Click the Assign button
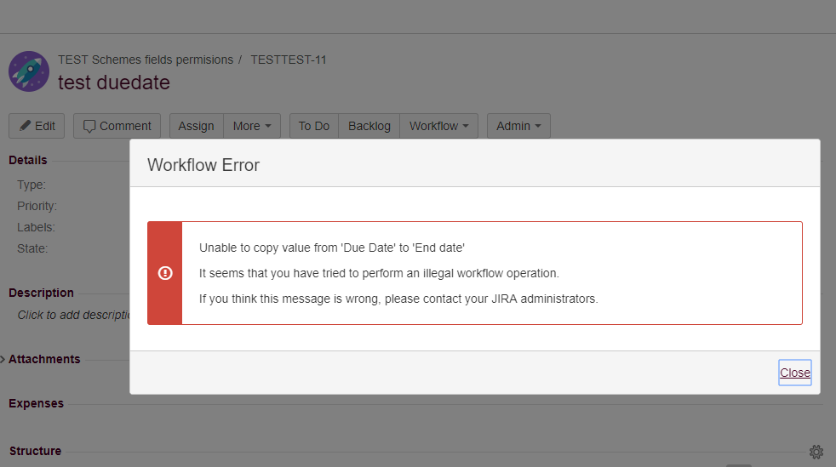The height and width of the screenshot is (467, 836). [x=196, y=126]
